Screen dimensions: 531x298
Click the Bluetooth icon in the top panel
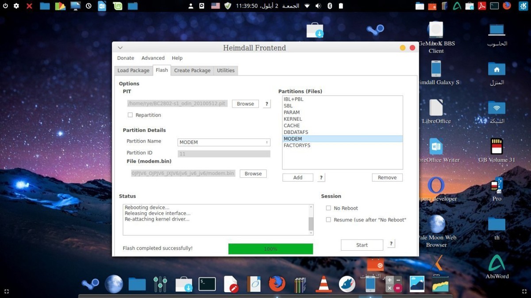click(330, 6)
